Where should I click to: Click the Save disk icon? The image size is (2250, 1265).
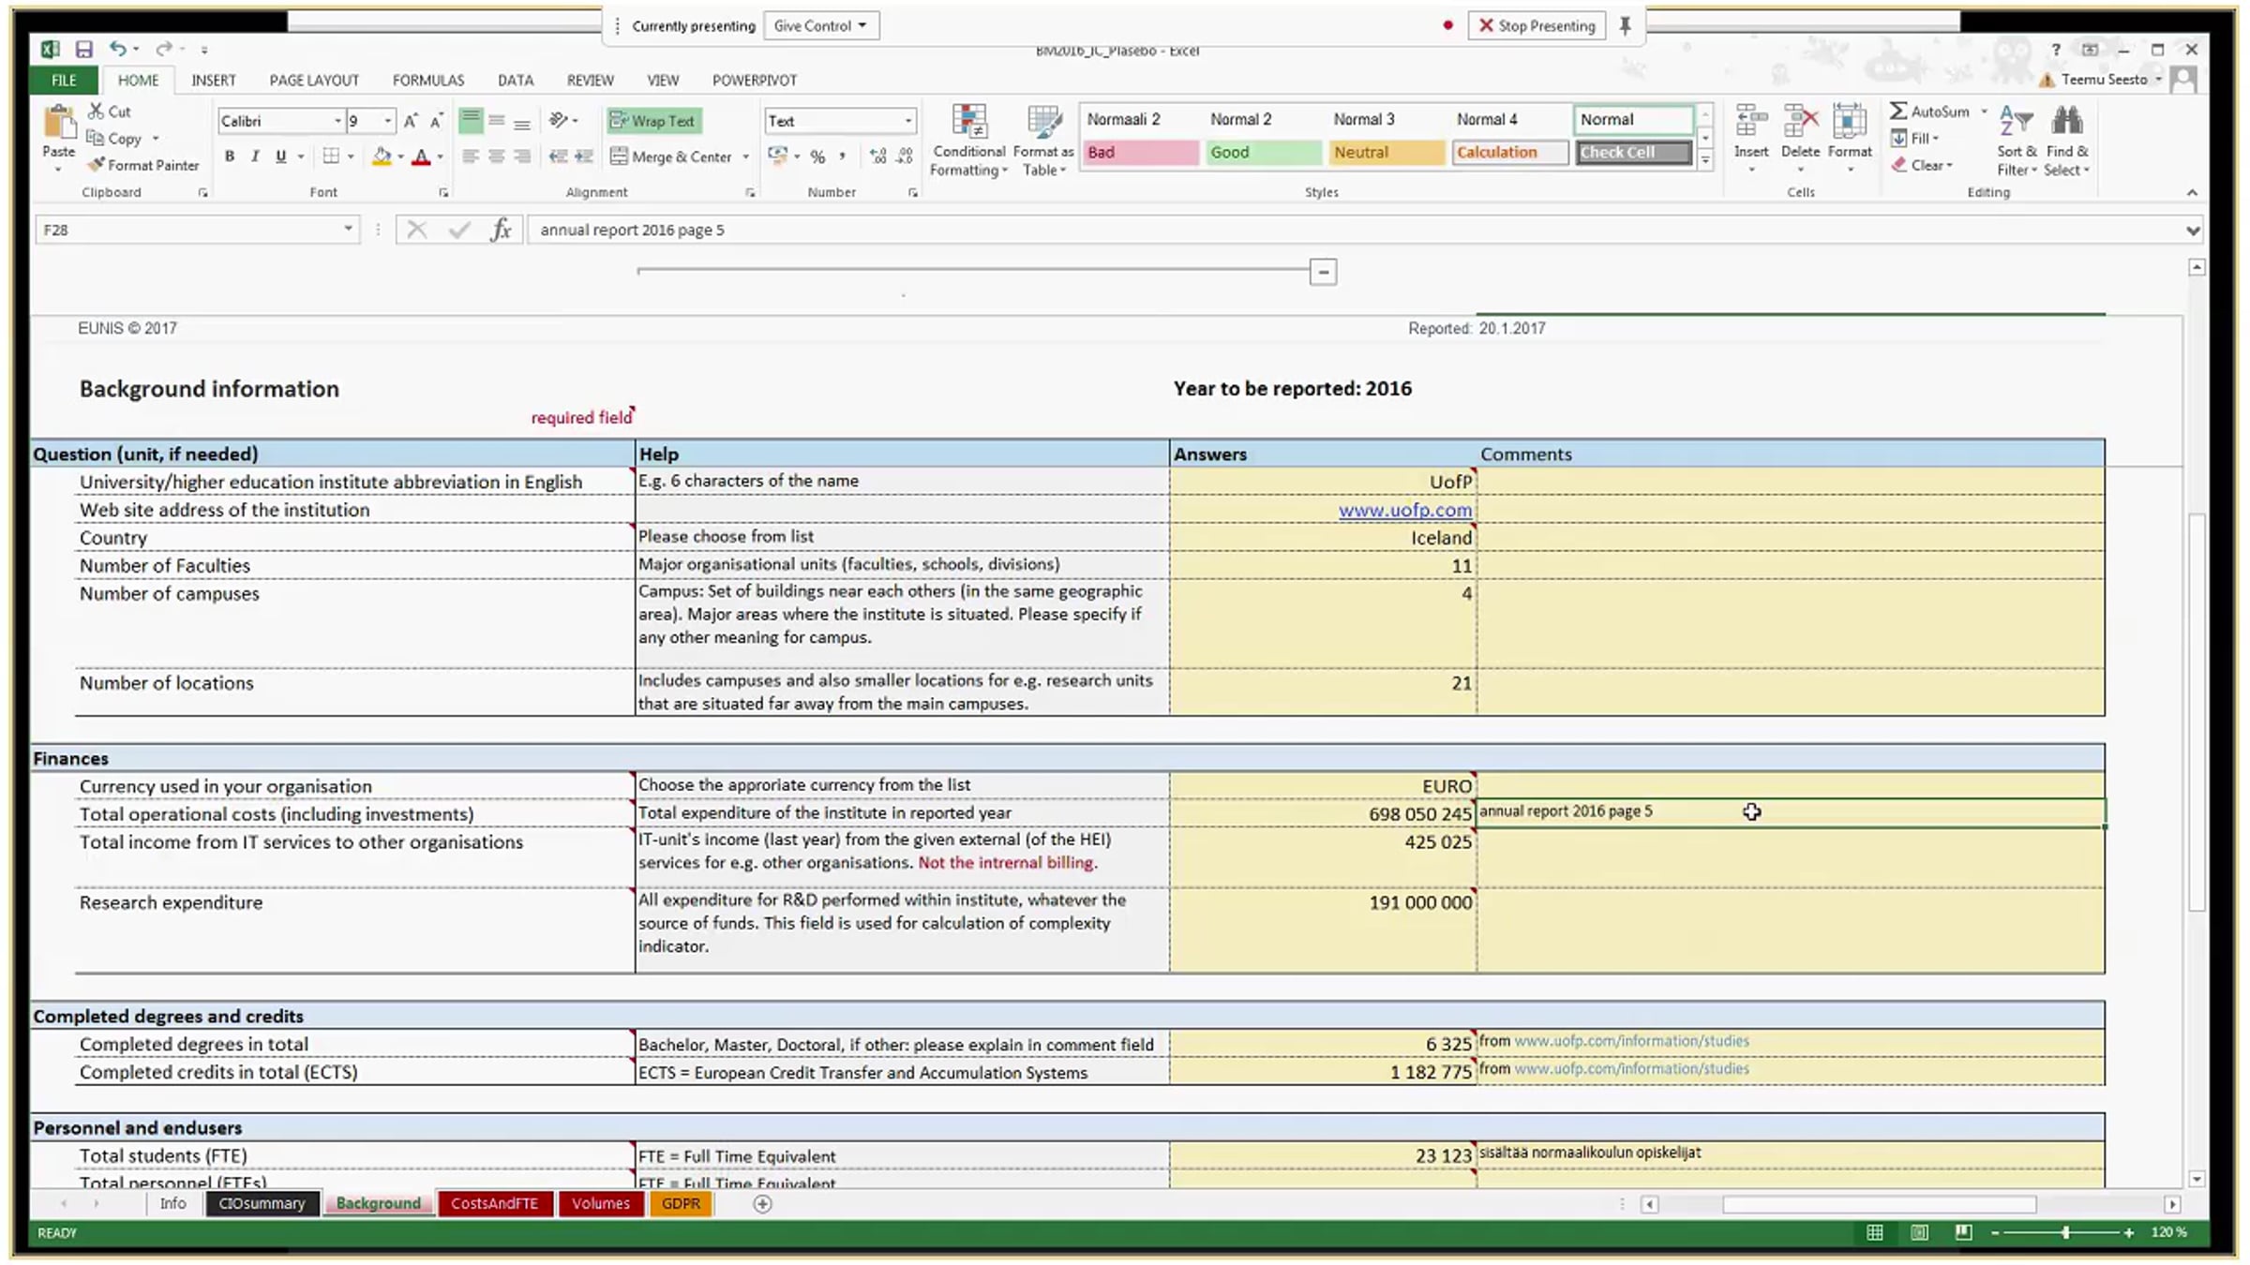tap(84, 49)
